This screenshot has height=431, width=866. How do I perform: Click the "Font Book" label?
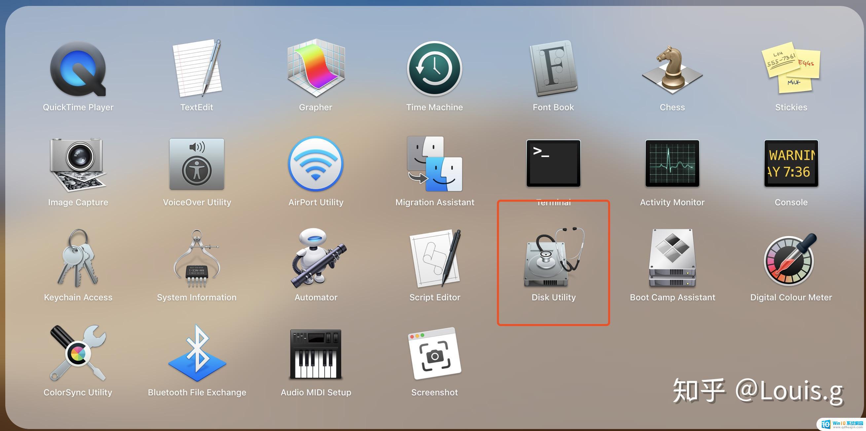pyautogui.click(x=553, y=107)
